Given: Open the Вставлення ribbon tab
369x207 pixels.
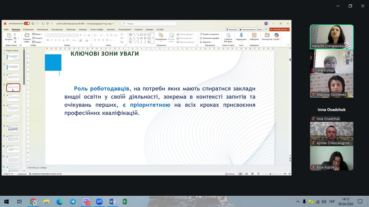Looking at the screenshot, I should click(x=28, y=29).
